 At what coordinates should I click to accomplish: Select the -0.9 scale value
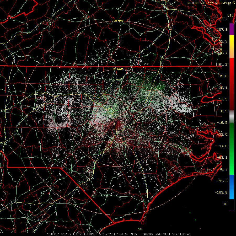pos(223,111)
